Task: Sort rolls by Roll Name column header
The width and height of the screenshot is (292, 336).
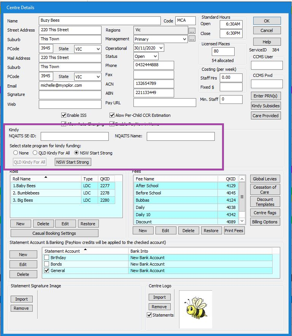Action: (x=46, y=179)
